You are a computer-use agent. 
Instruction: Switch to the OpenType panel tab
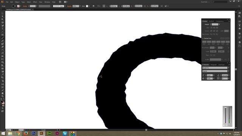tap(221, 65)
